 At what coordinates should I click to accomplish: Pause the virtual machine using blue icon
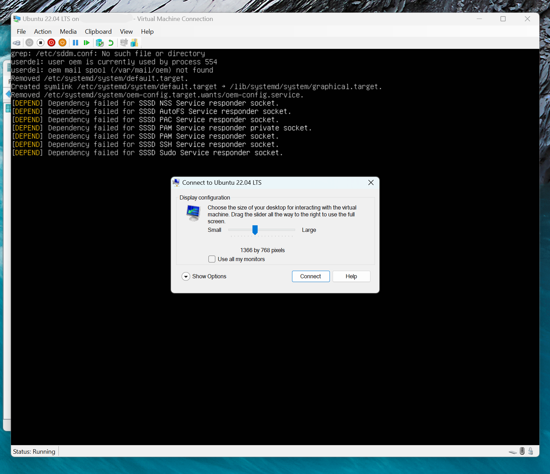tap(76, 43)
